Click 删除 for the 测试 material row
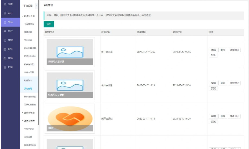The width and height of the screenshot is (249, 149). (x=223, y=116)
